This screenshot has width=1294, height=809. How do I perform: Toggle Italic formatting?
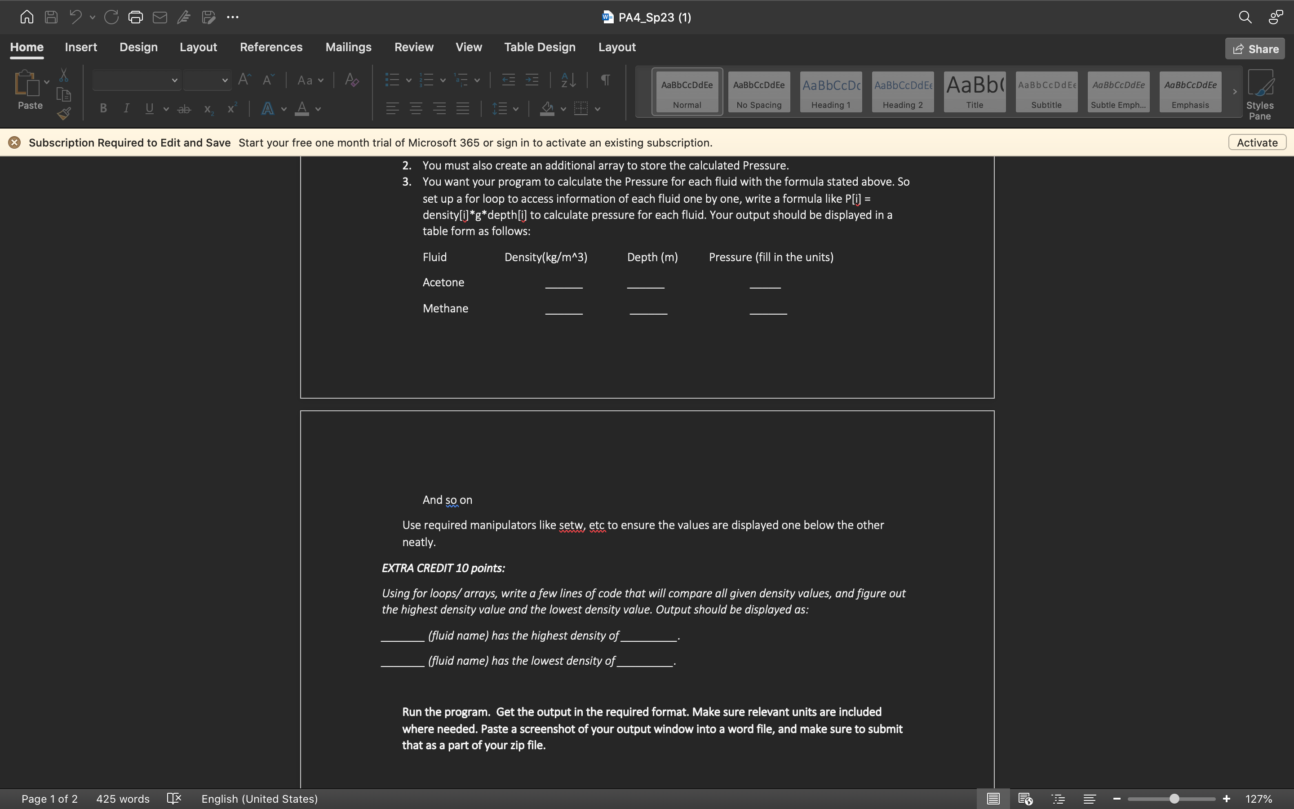point(126,109)
